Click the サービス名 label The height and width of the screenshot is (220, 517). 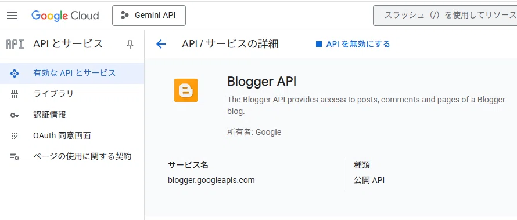tap(188, 165)
